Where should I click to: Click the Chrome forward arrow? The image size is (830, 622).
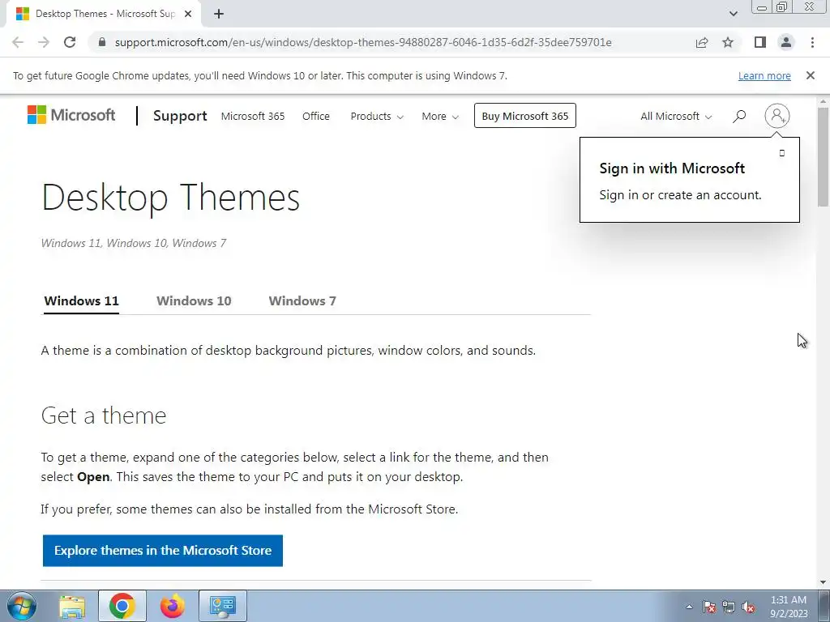(x=44, y=42)
